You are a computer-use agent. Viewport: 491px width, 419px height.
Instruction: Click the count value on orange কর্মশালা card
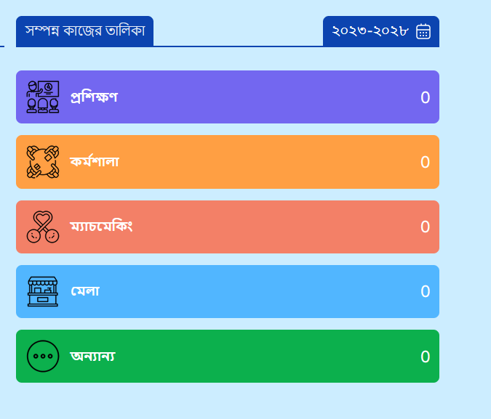pos(426,162)
